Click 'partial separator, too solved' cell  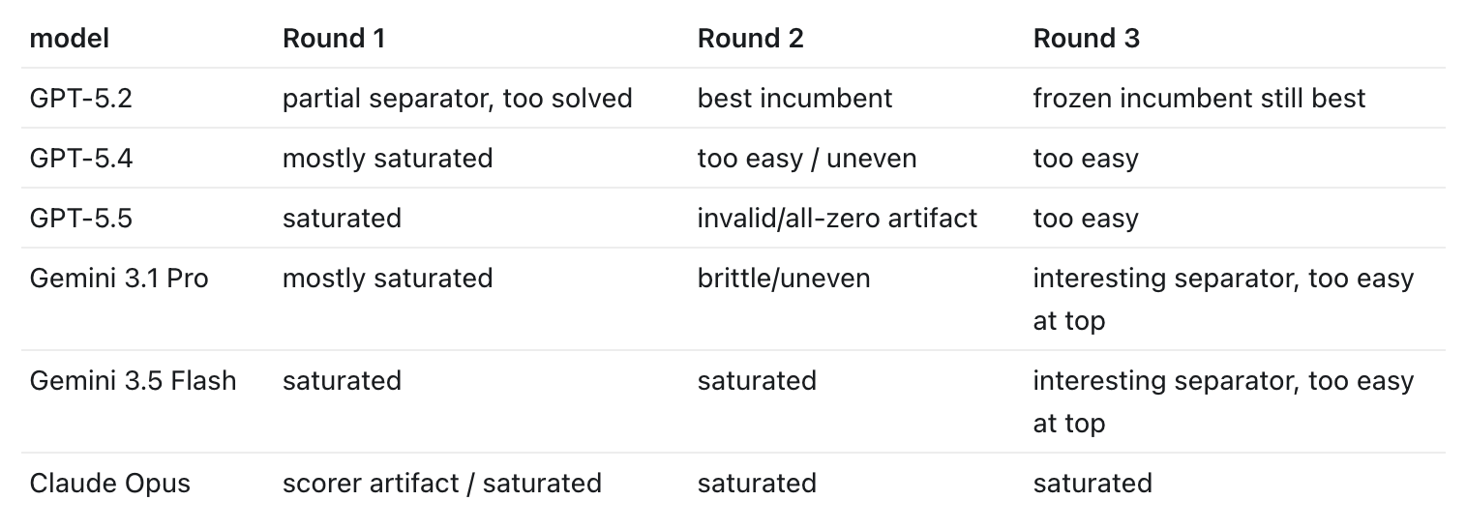(458, 99)
